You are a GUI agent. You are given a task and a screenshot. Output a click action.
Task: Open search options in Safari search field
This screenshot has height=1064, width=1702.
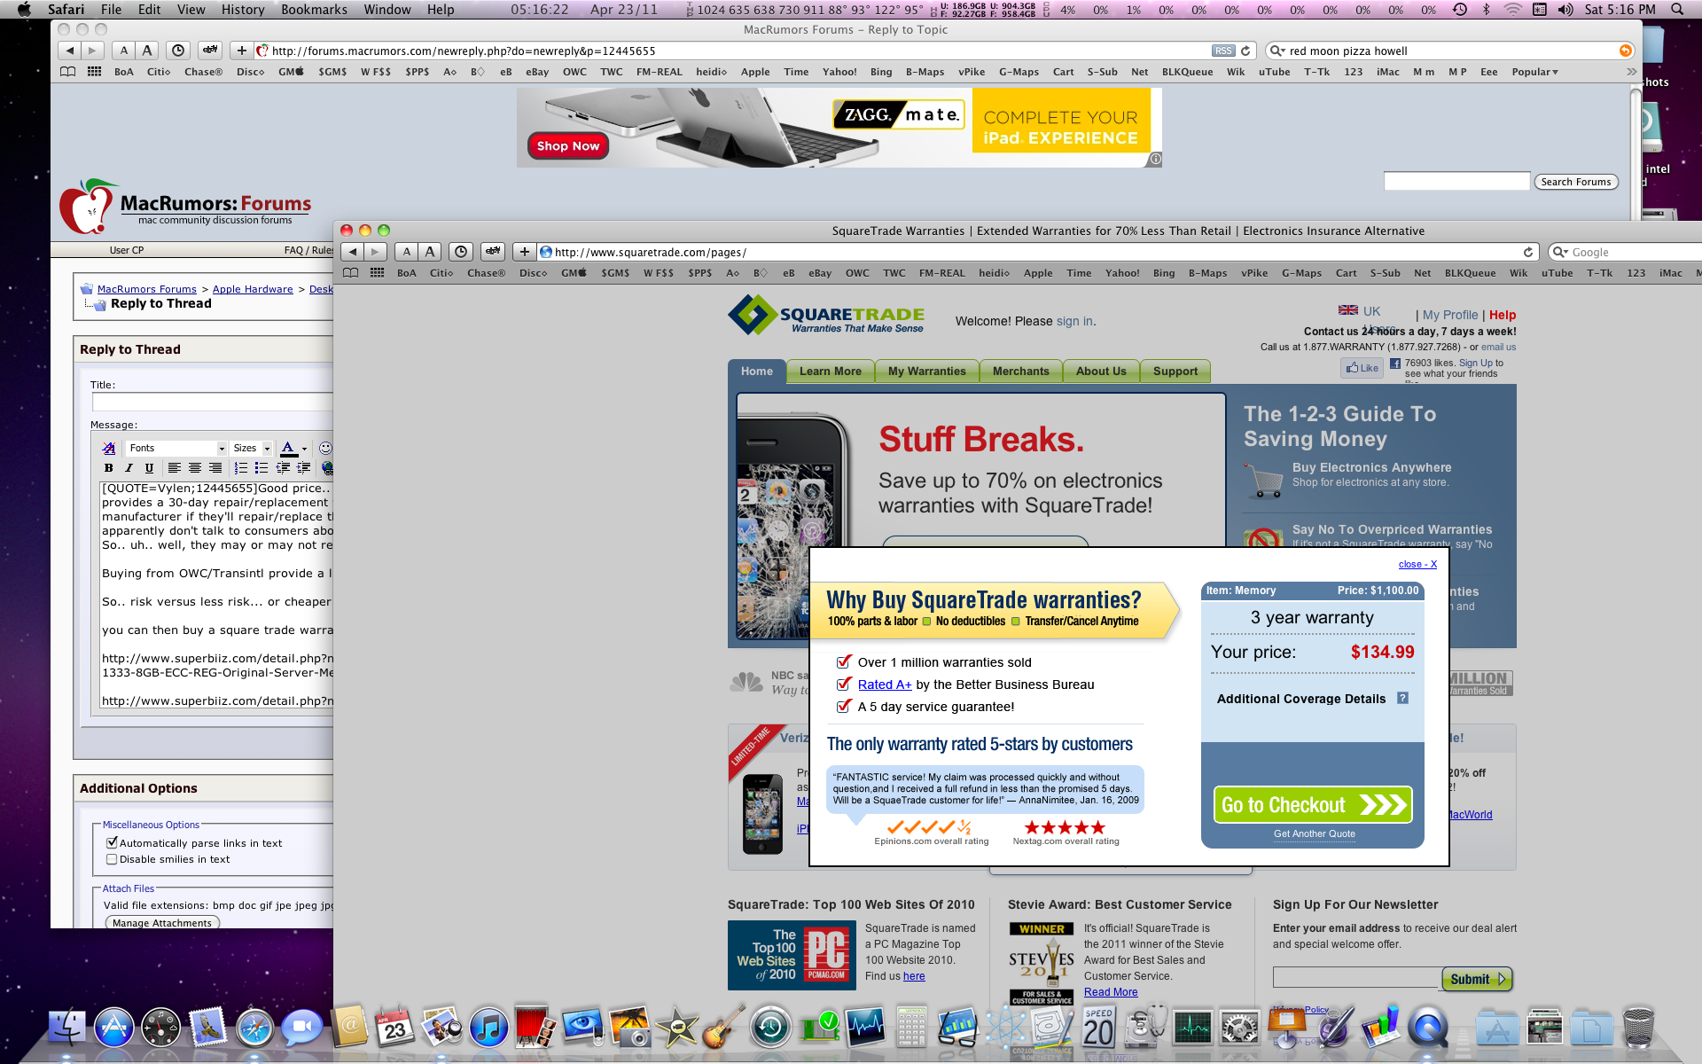1277,51
